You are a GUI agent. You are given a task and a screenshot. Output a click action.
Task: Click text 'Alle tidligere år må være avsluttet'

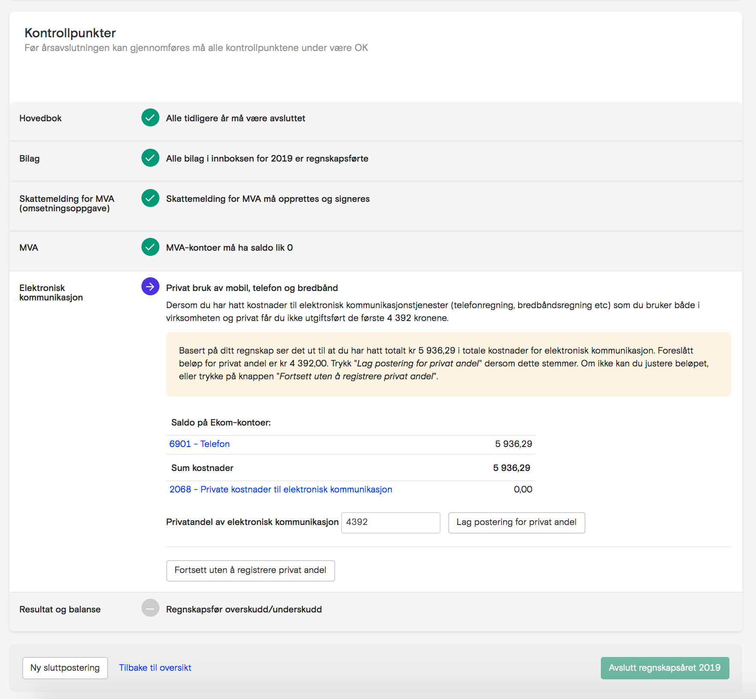(236, 118)
